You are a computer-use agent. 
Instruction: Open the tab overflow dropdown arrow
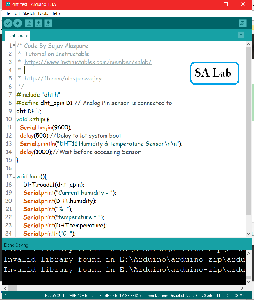pos(241,35)
